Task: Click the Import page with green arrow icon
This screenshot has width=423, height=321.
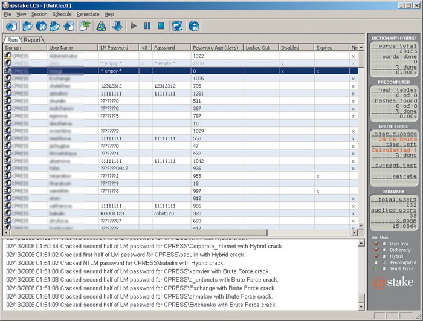Action: [85, 26]
